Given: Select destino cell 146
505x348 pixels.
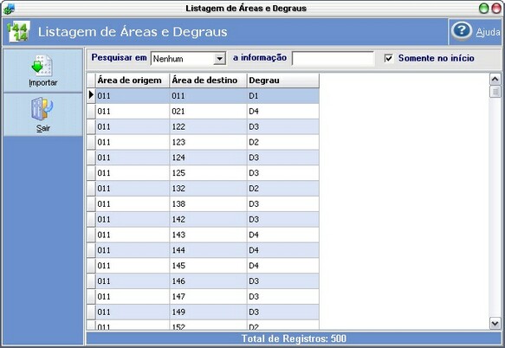Looking at the screenshot, I should pyautogui.click(x=208, y=281).
